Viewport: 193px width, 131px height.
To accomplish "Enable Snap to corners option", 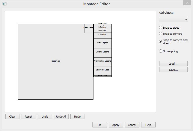I will (160, 34).
